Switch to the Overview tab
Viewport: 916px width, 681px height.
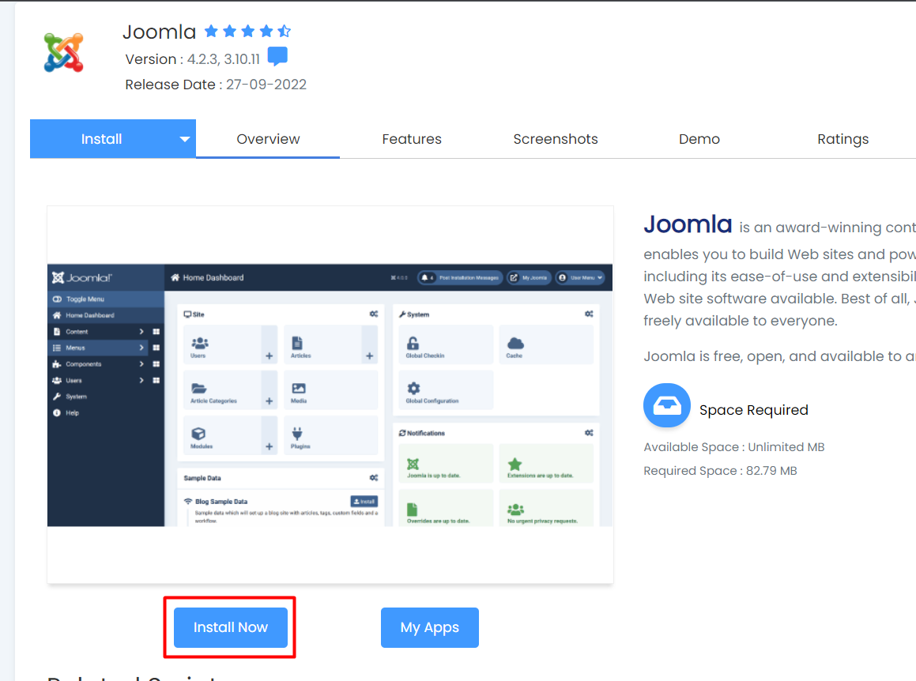coord(268,139)
